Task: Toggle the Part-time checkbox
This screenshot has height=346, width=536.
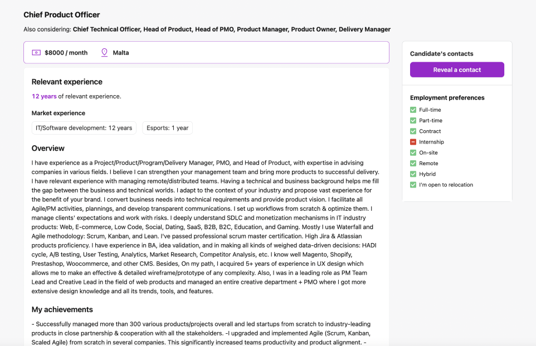Action: click(413, 121)
